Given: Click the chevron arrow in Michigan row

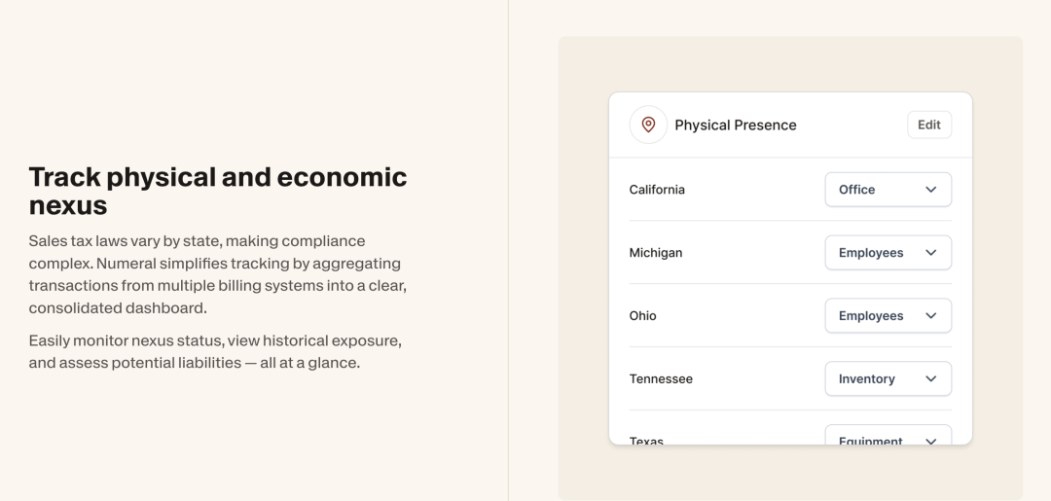Looking at the screenshot, I should coord(931,253).
